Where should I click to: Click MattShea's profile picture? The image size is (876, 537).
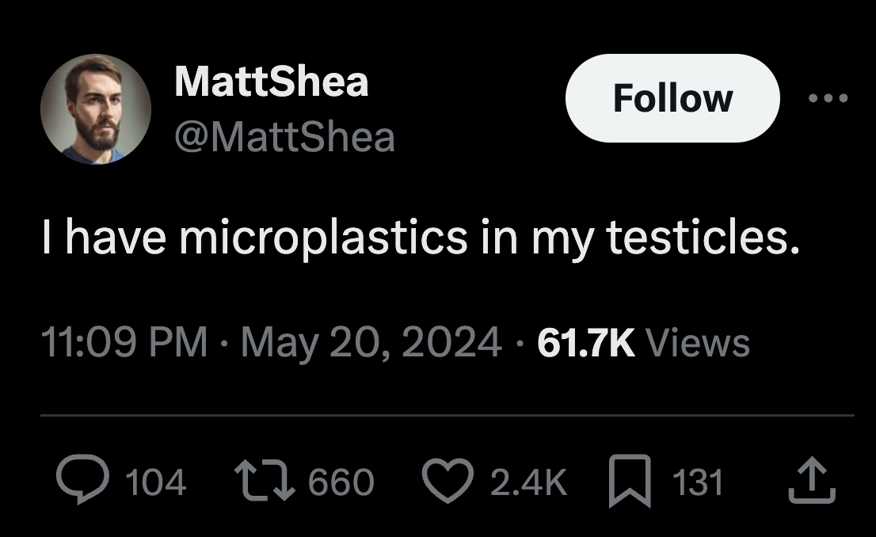(x=95, y=110)
